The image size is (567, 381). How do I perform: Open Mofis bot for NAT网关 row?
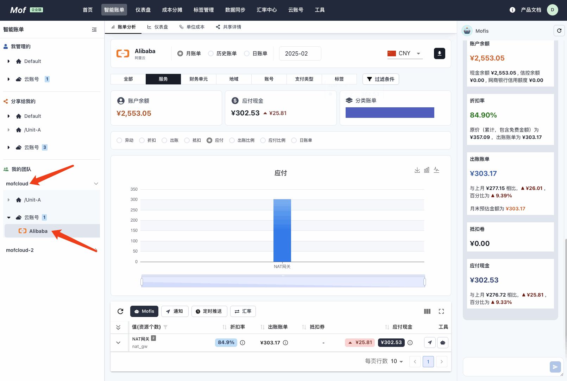pyautogui.click(x=443, y=343)
